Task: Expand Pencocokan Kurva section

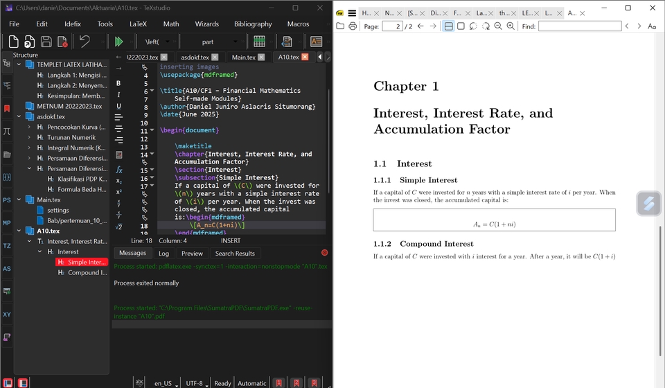Action: (x=29, y=127)
